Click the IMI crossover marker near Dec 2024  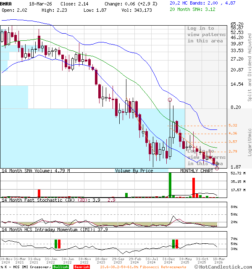pos(175,244)
